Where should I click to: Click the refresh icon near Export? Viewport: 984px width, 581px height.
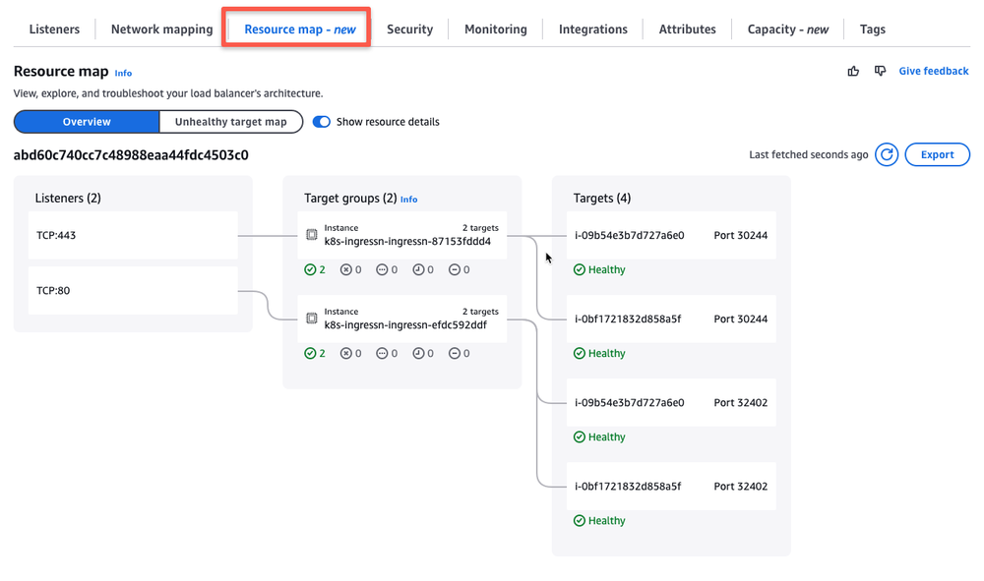(x=886, y=154)
